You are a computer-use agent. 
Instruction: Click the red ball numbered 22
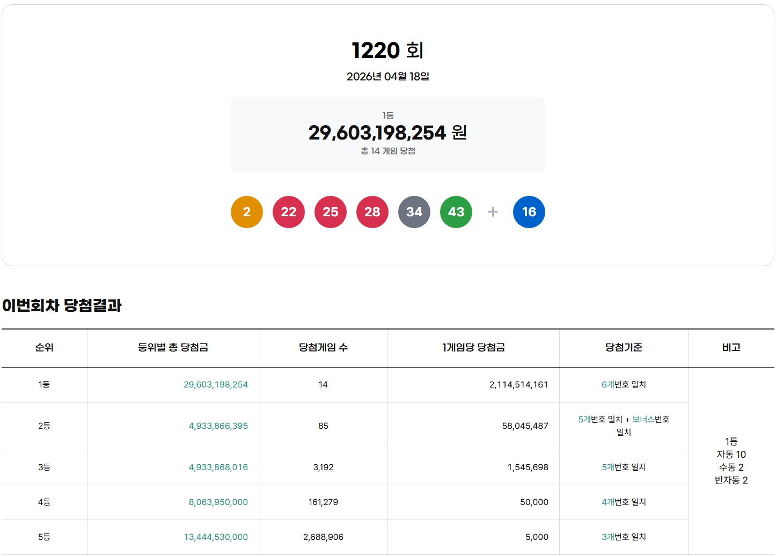[x=288, y=212]
